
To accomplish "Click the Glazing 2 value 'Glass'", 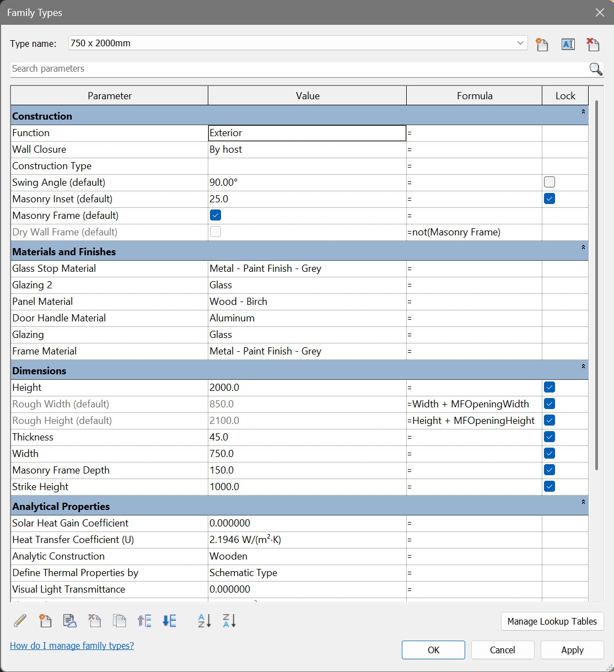I will (307, 285).
